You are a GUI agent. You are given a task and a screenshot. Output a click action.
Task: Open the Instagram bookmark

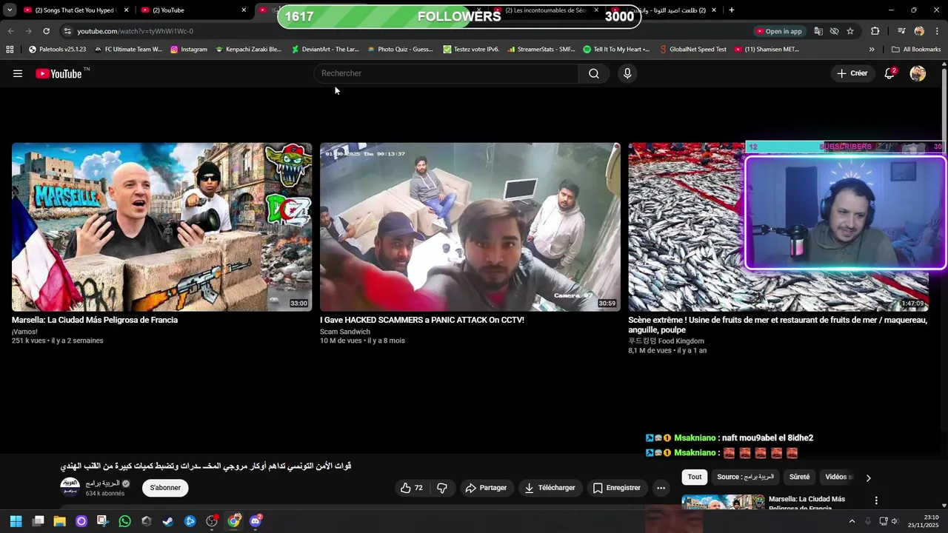click(x=189, y=50)
